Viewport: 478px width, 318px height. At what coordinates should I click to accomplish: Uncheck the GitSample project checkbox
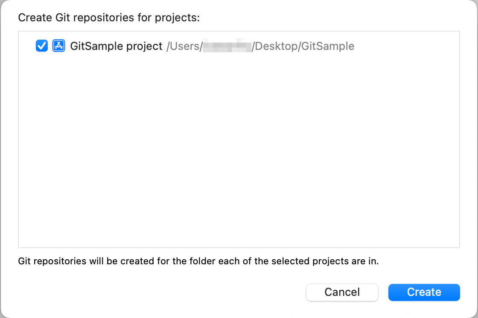point(41,46)
